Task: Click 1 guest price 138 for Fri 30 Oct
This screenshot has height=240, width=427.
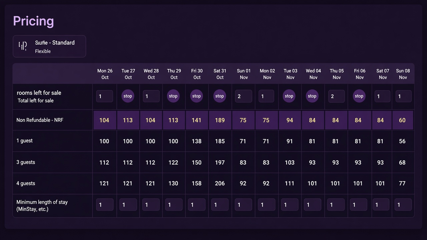Action: (x=196, y=141)
